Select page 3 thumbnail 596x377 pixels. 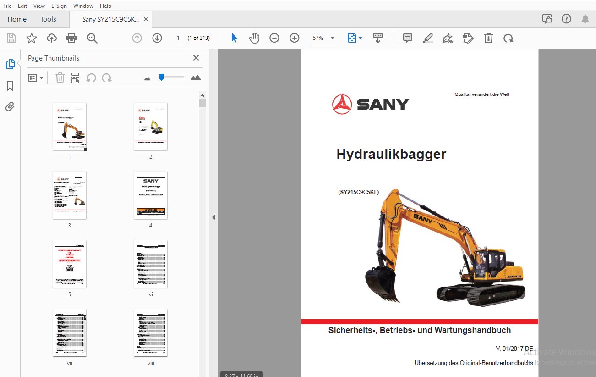(x=70, y=195)
